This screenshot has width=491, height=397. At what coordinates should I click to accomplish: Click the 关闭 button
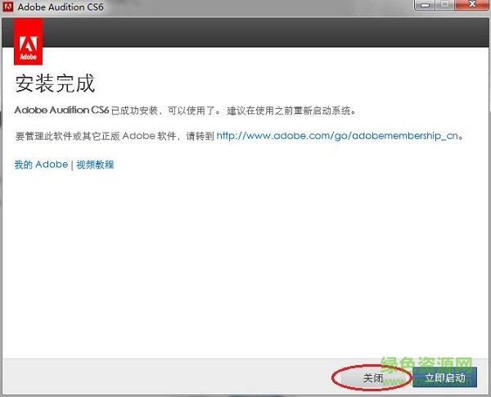[372, 377]
